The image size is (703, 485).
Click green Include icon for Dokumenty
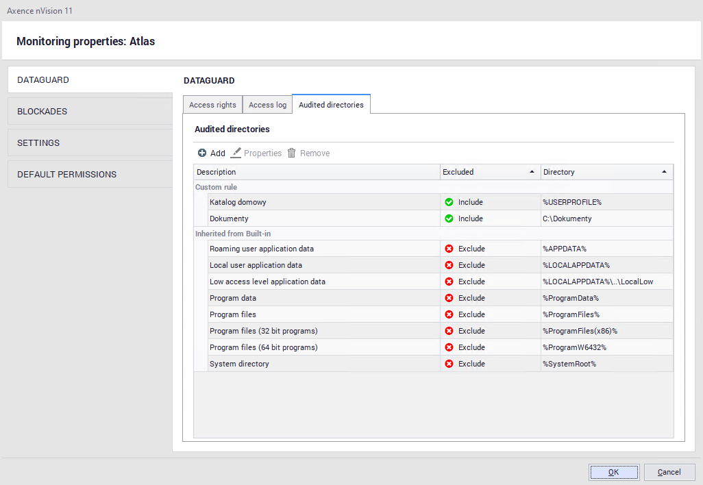[x=449, y=219]
